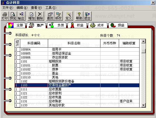This screenshot has height=118, width=156.
Task: Click the scrollbar up arrow
Action: (144, 41)
